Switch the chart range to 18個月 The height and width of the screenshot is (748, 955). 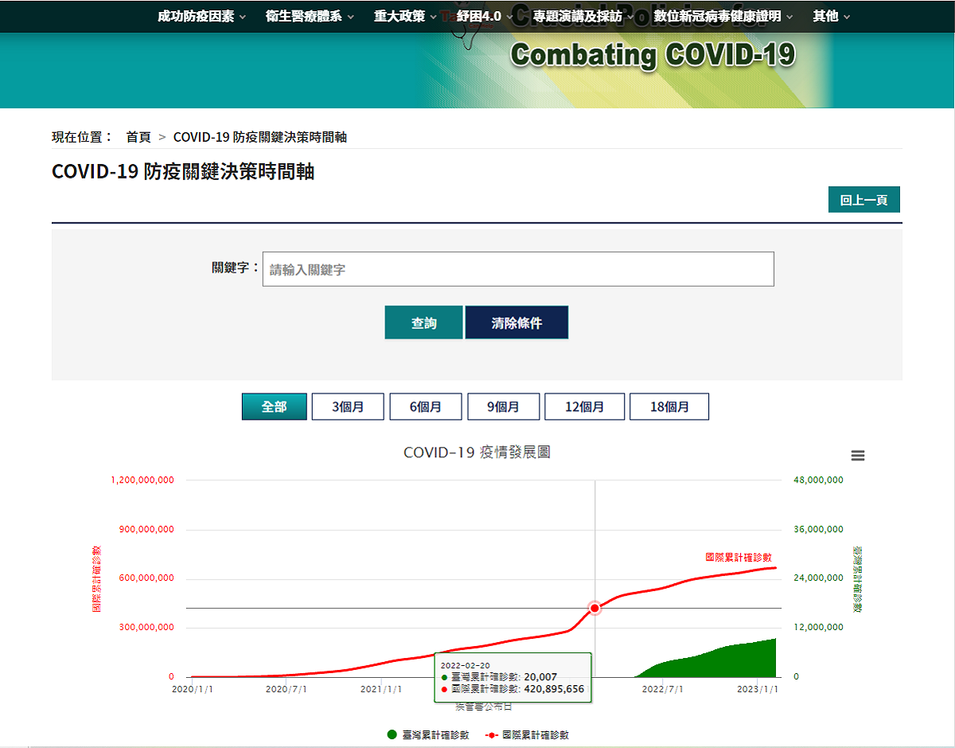669,406
